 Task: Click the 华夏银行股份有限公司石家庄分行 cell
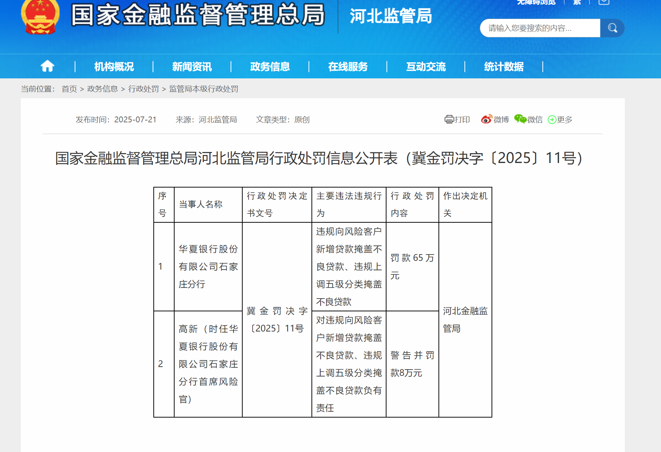tap(208, 267)
